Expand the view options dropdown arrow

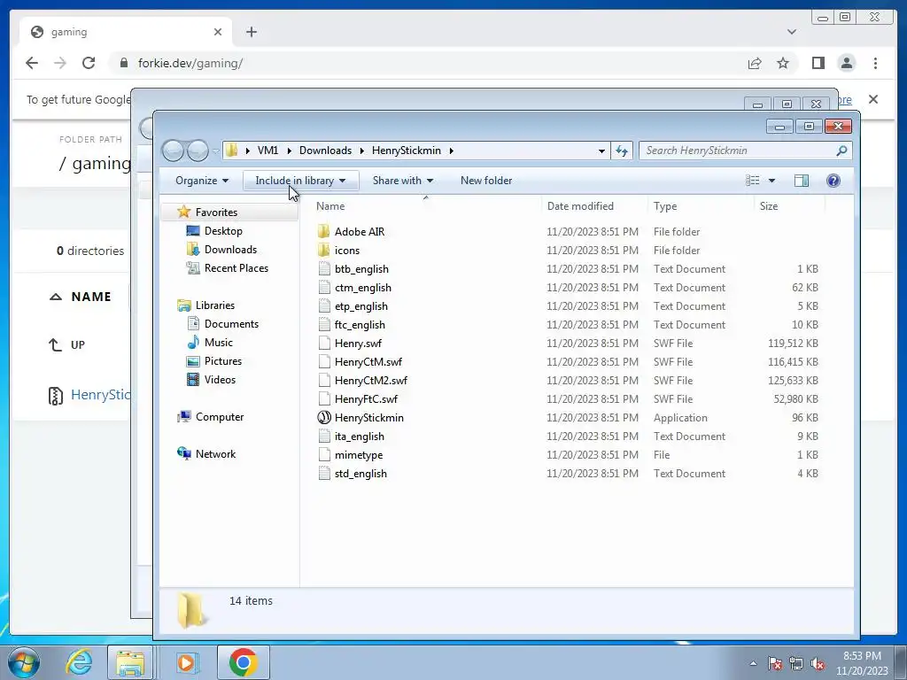[771, 181]
